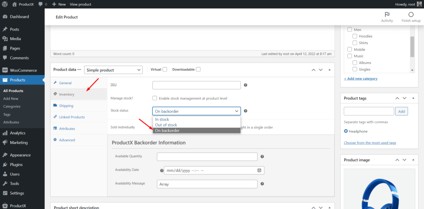Click Available Quantity help icon
Image resolution: width=424 pixels, height=209 pixels.
(x=262, y=157)
